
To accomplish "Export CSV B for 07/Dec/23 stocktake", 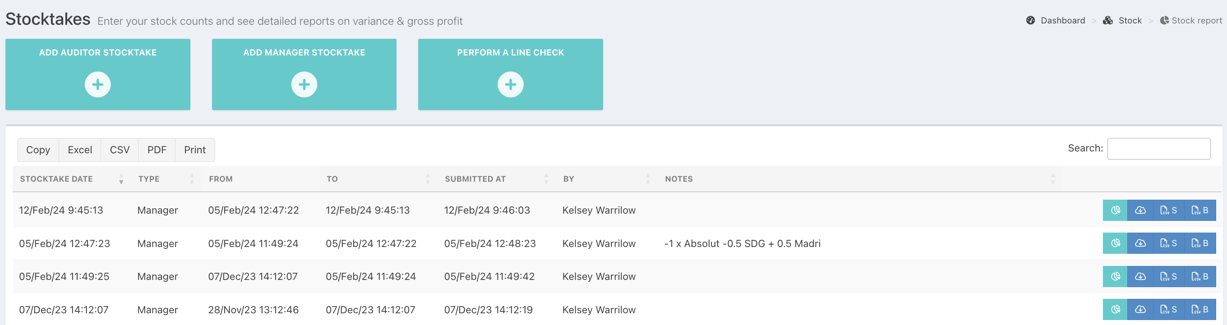I will (1200, 310).
